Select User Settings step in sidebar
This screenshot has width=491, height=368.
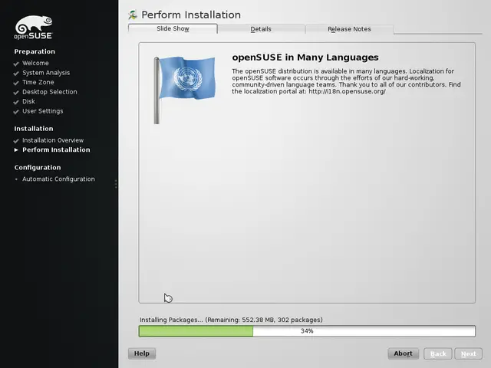pyautogui.click(x=43, y=110)
